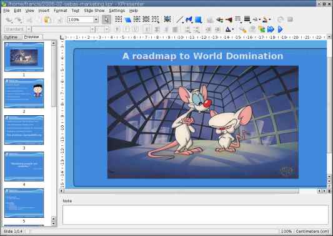333x236 pixels.
Task: Click inside the Note text field
Action: (195, 215)
